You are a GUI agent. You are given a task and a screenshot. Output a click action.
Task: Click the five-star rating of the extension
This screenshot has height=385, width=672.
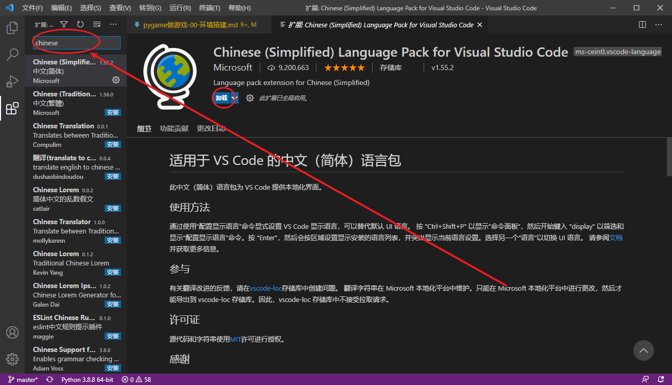coord(344,68)
